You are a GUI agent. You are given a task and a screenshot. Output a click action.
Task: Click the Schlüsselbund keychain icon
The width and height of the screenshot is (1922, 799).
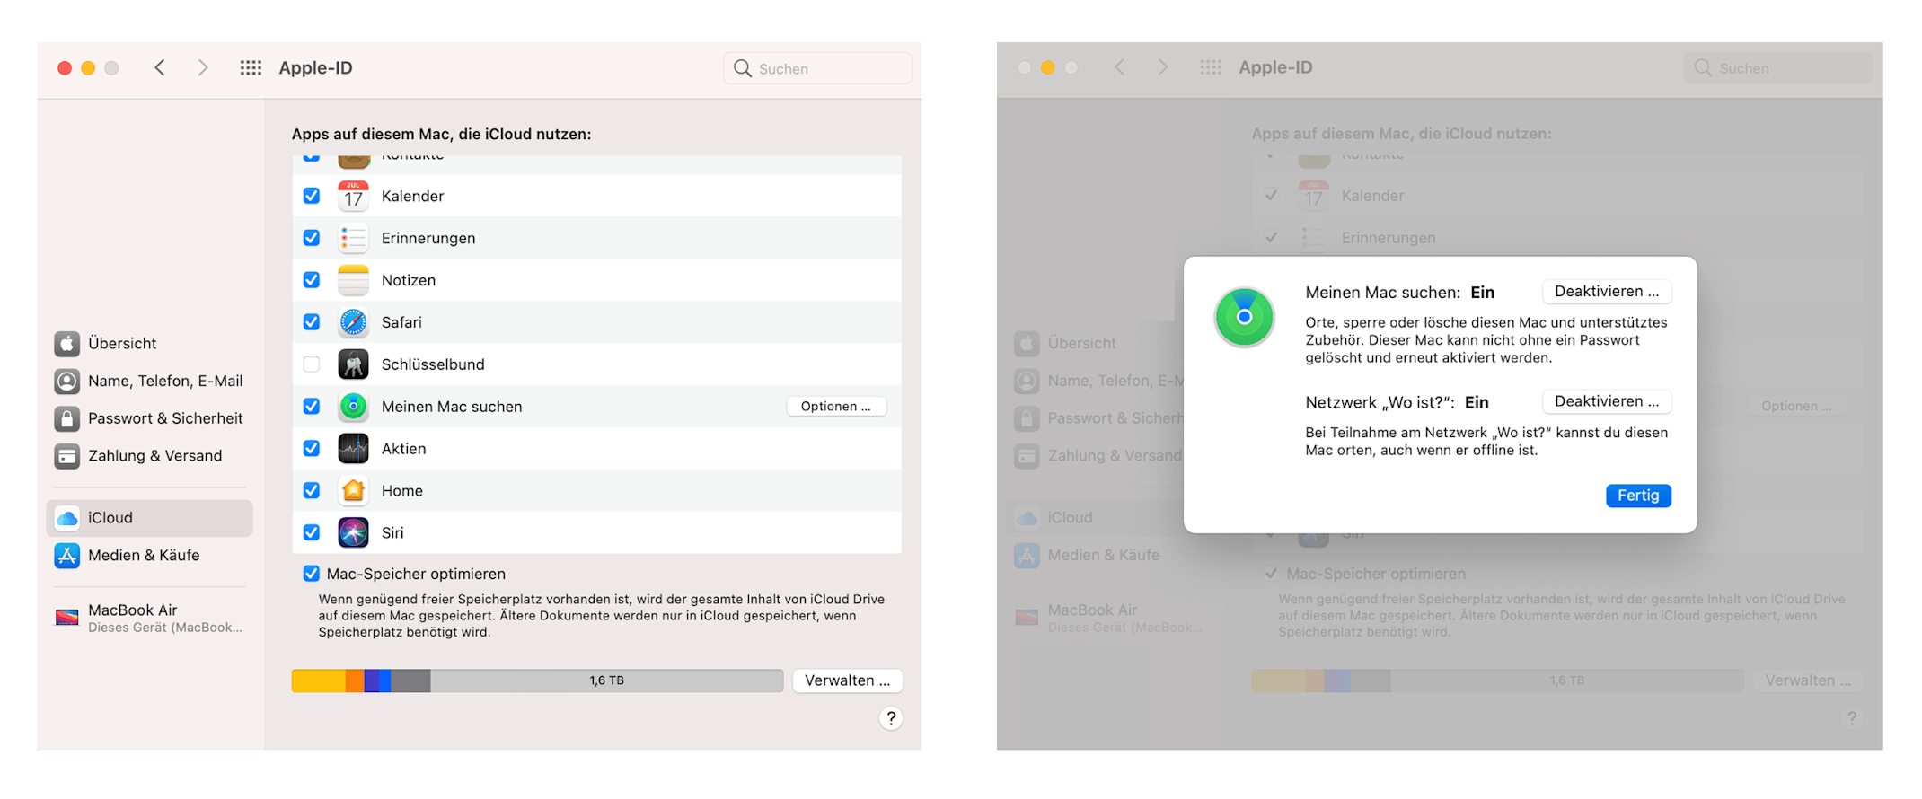pos(354,364)
